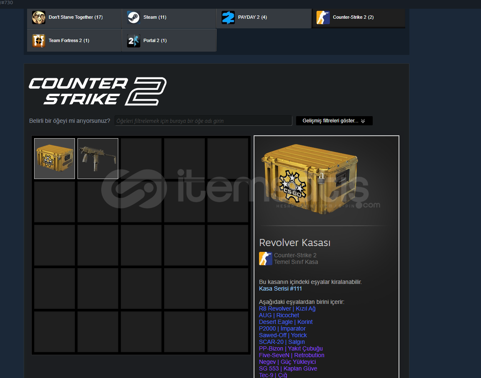Click the Counter-Strike 2 icon under Revolver Kasası
This screenshot has width=481, height=378.
point(265,259)
